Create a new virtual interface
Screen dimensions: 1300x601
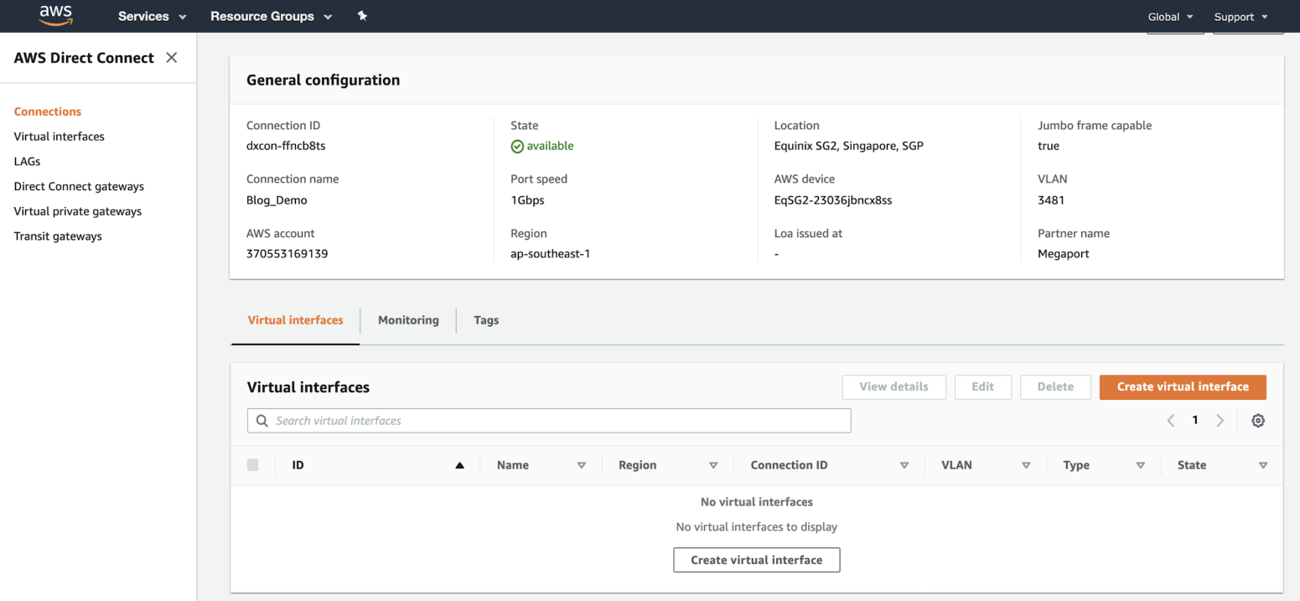[x=1183, y=386]
